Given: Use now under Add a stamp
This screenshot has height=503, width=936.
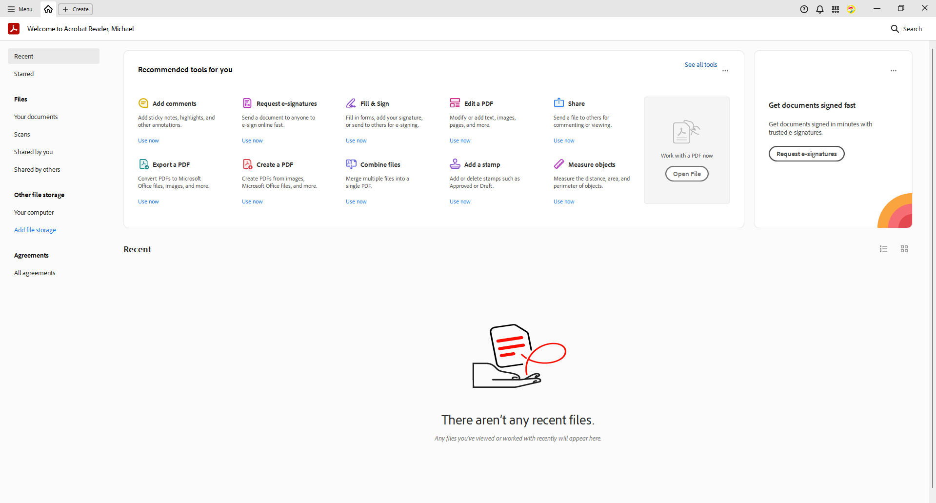Looking at the screenshot, I should [x=460, y=201].
